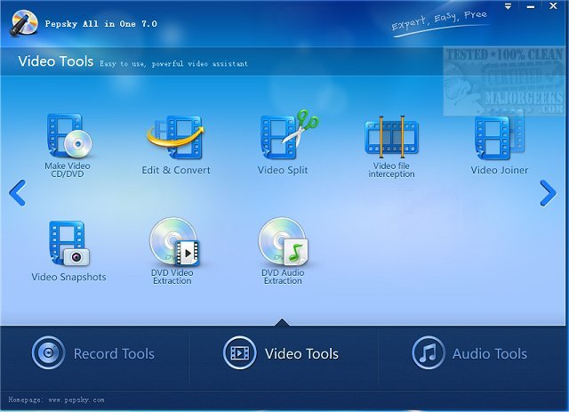Switch to the Record Tools tab label
Image resolution: width=569 pixels, height=412 pixels.
point(114,353)
